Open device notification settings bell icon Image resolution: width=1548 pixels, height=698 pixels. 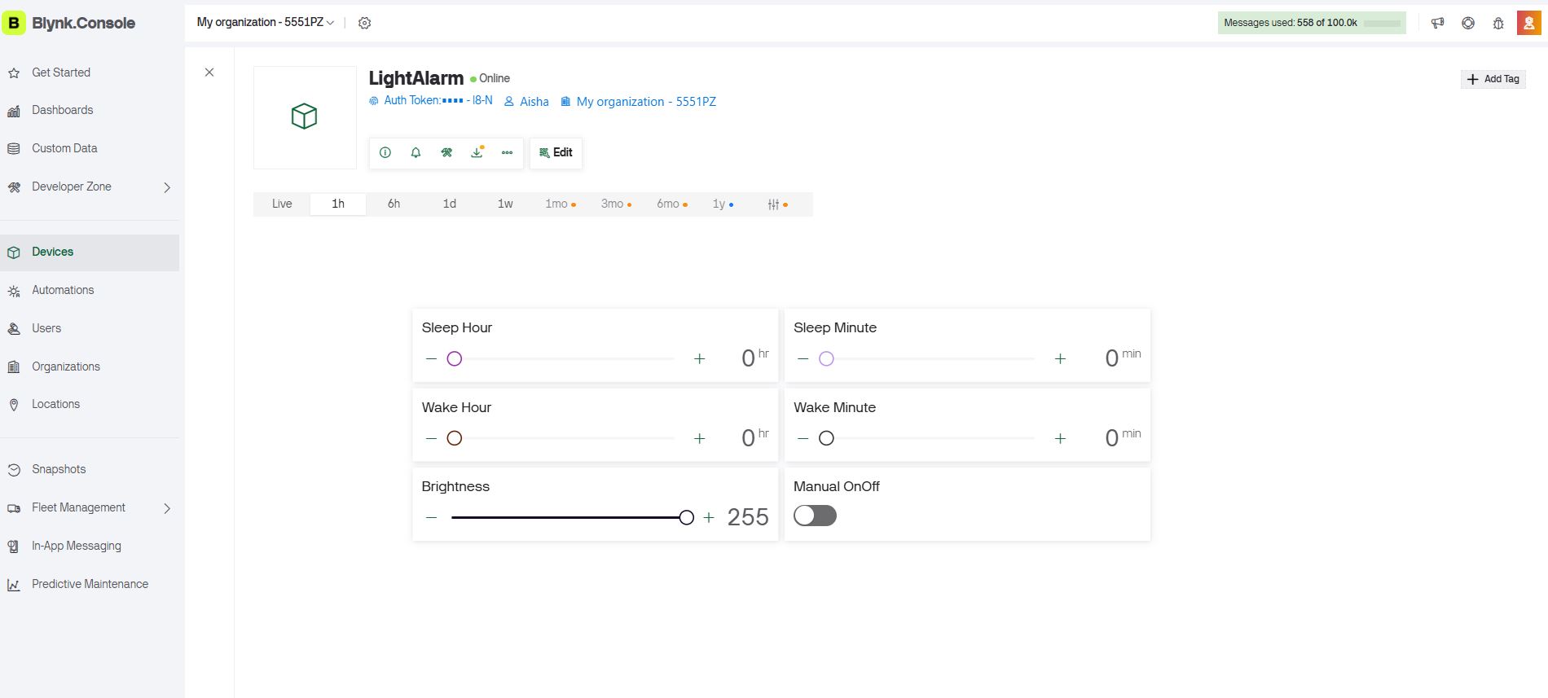pyautogui.click(x=416, y=152)
